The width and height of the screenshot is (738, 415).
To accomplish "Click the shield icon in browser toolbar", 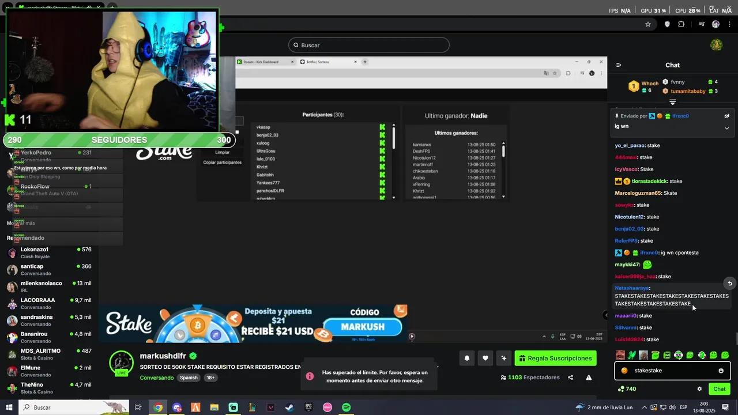I will [x=667, y=24].
